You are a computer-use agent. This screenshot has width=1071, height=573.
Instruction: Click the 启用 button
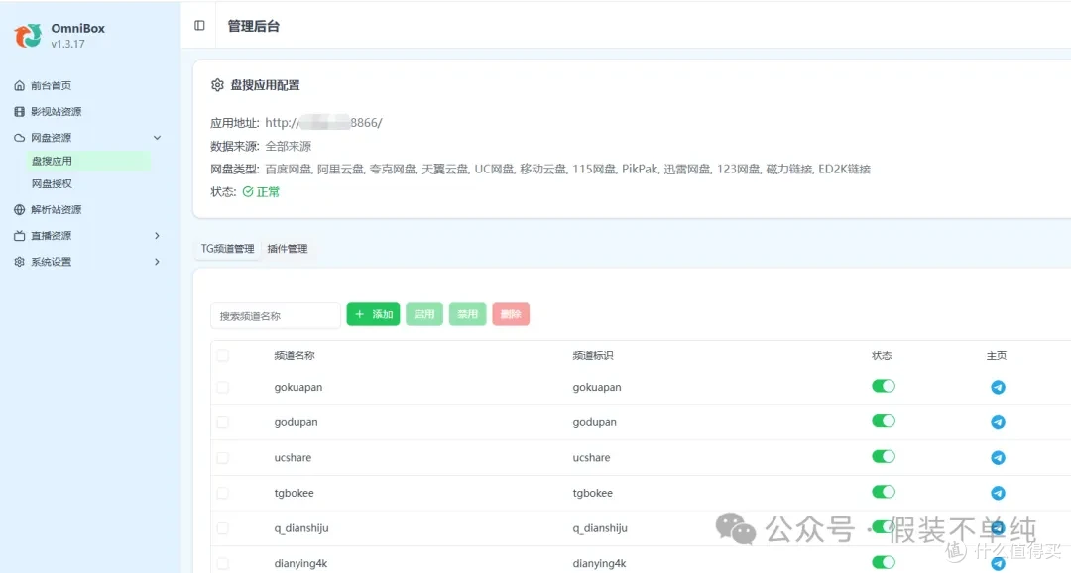coord(424,314)
